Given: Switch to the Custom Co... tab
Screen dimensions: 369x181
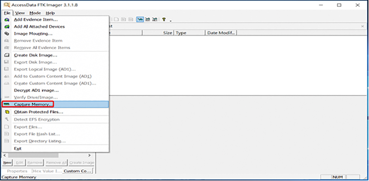Looking at the screenshot, I should pyautogui.click(x=77, y=171).
